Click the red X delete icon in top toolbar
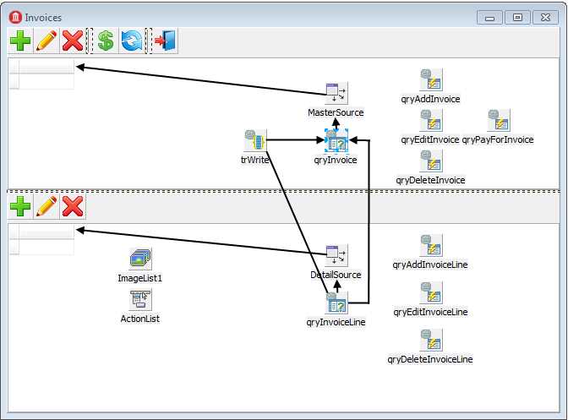Screen dimensions: 568x420 (x=73, y=41)
